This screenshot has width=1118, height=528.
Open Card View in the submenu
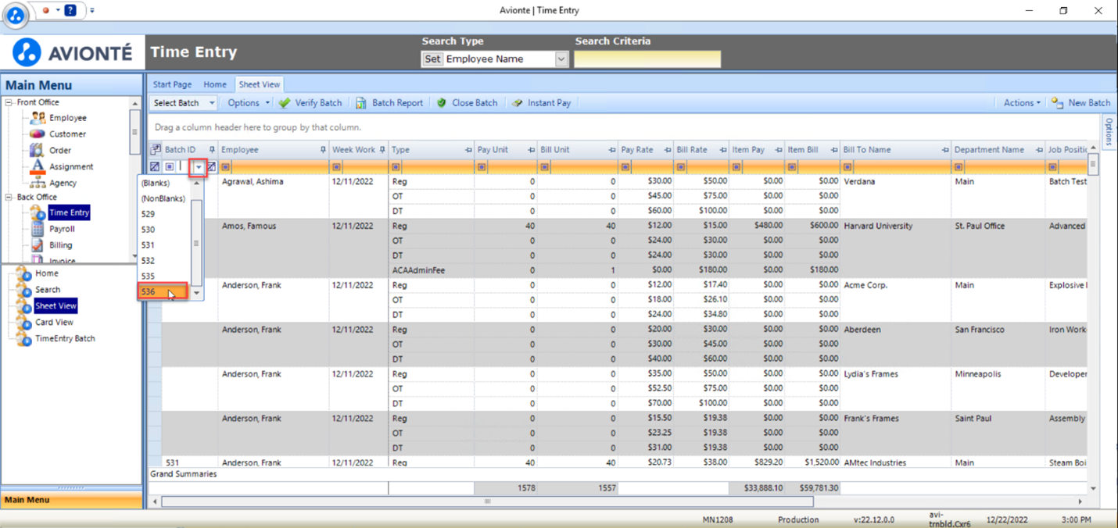tap(54, 323)
